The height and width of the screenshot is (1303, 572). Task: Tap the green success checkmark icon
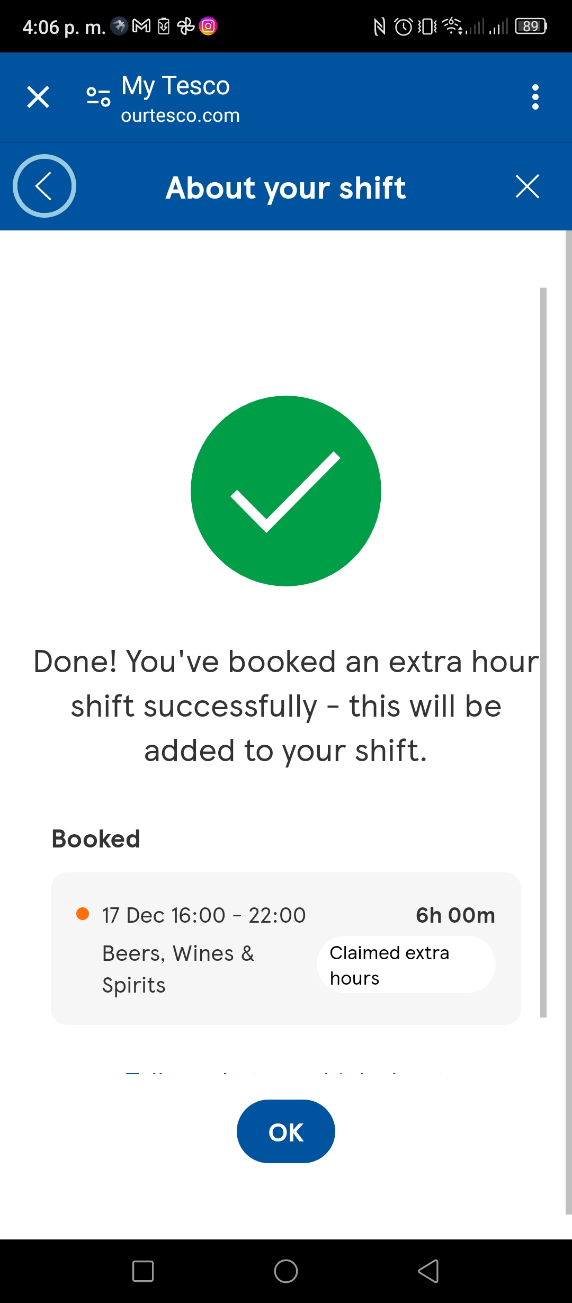tap(286, 491)
